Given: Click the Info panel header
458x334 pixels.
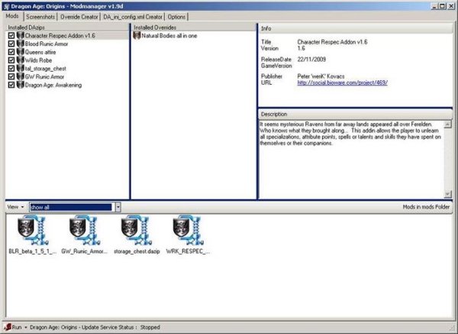Looking at the screenshot, I should coord(355,29).
